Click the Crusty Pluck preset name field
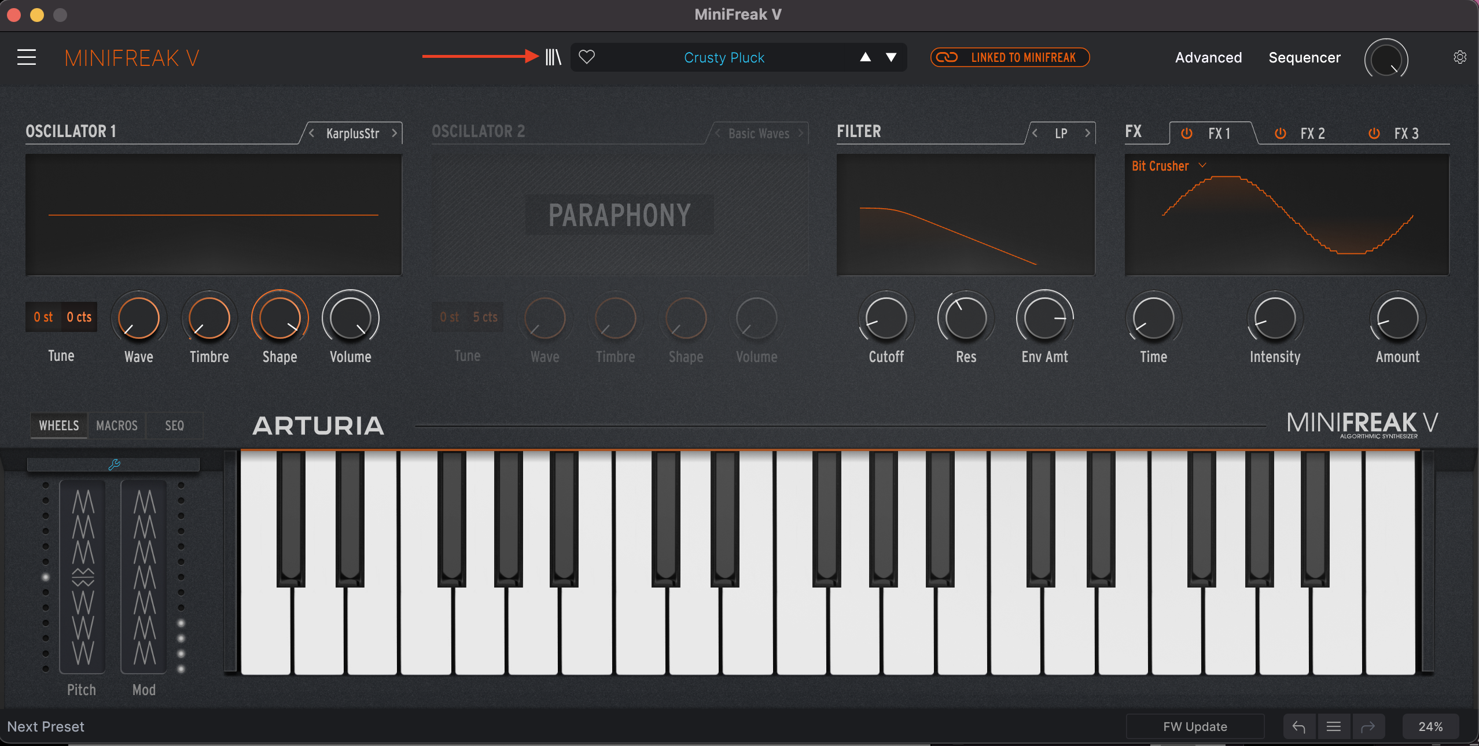 point(725,57)
